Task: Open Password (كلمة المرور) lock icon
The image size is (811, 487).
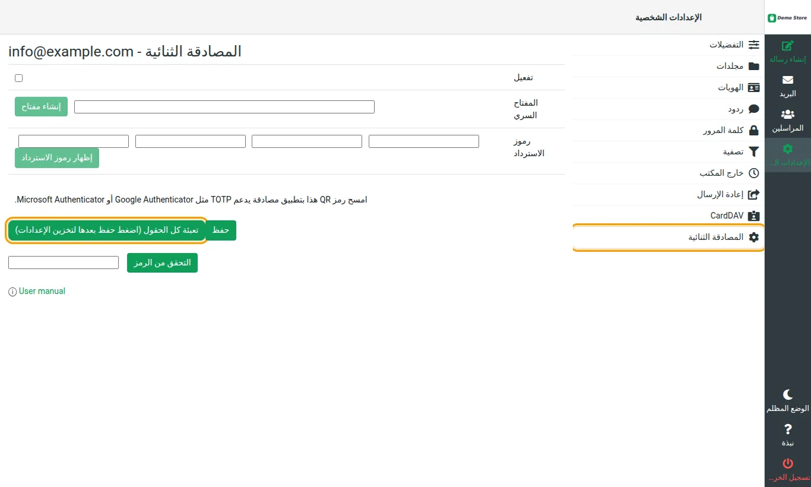Action: (754, 131)
